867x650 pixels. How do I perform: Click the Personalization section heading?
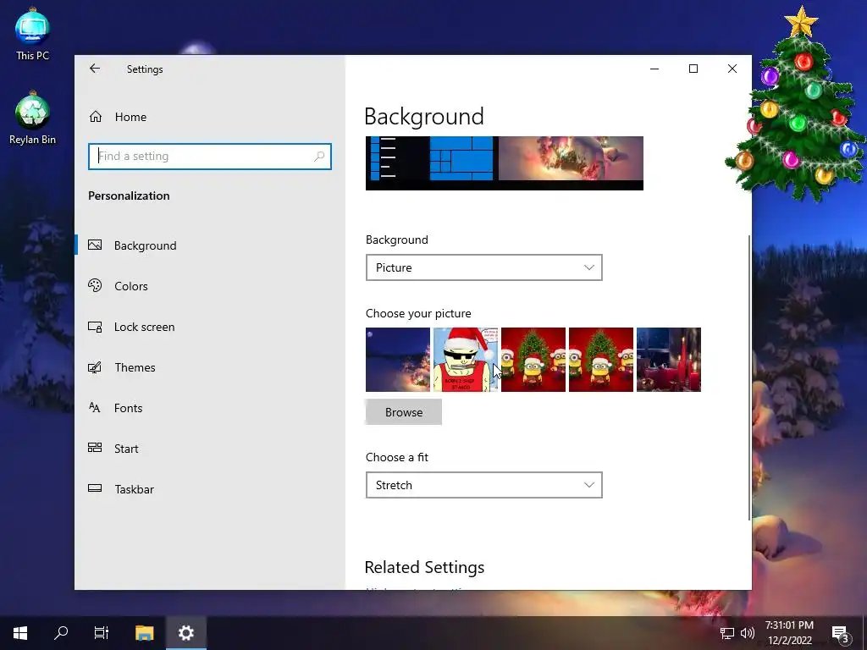129,196
